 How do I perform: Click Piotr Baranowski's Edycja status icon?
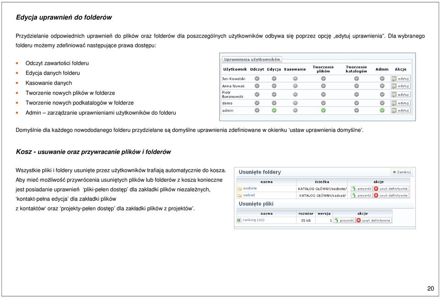click(x=274, y=95)
